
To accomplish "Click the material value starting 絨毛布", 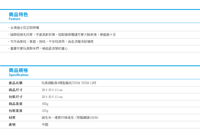I will 70,117.
